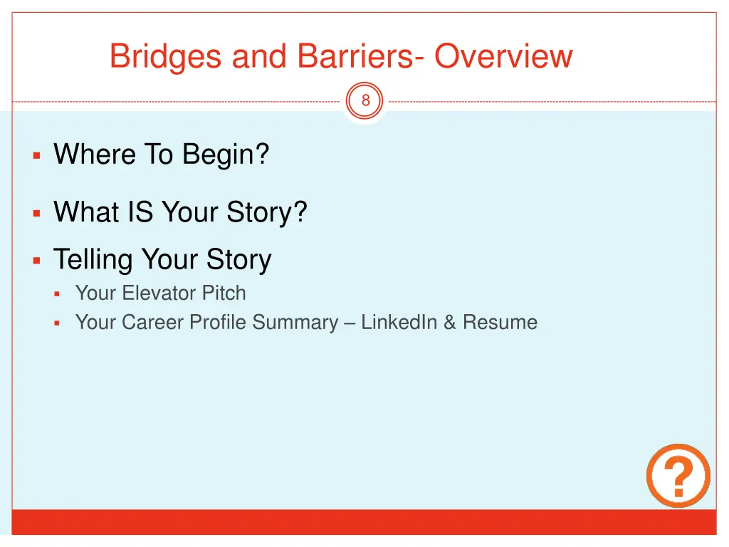Screen dimensions: 729x547
Task: Click the word Resume in the sub-bullet
Action: [500, 322]
